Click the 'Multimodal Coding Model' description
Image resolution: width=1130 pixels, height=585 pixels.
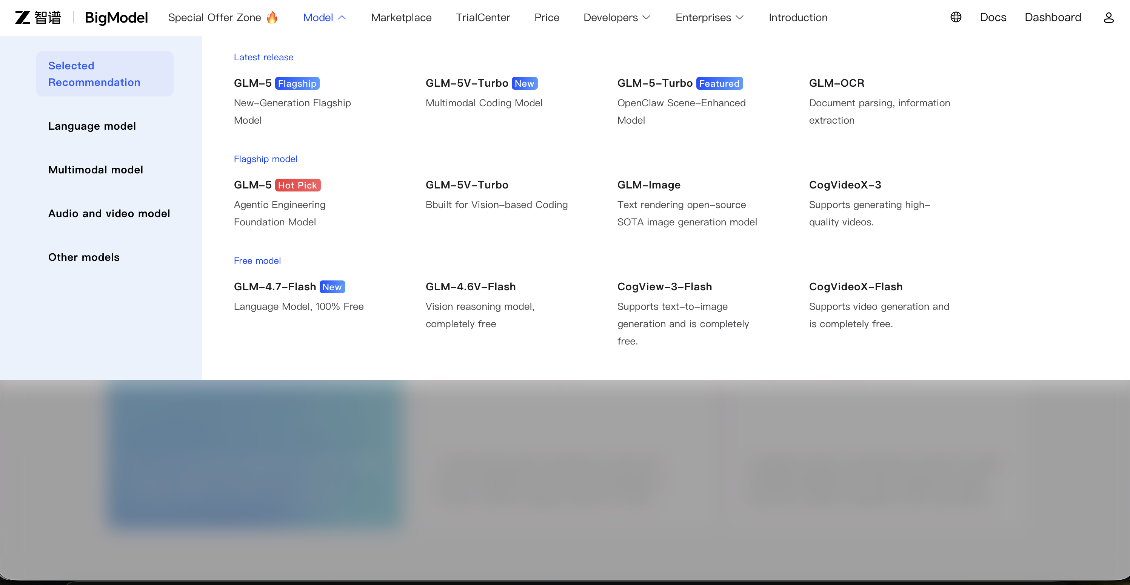click(x=484, y=103)
